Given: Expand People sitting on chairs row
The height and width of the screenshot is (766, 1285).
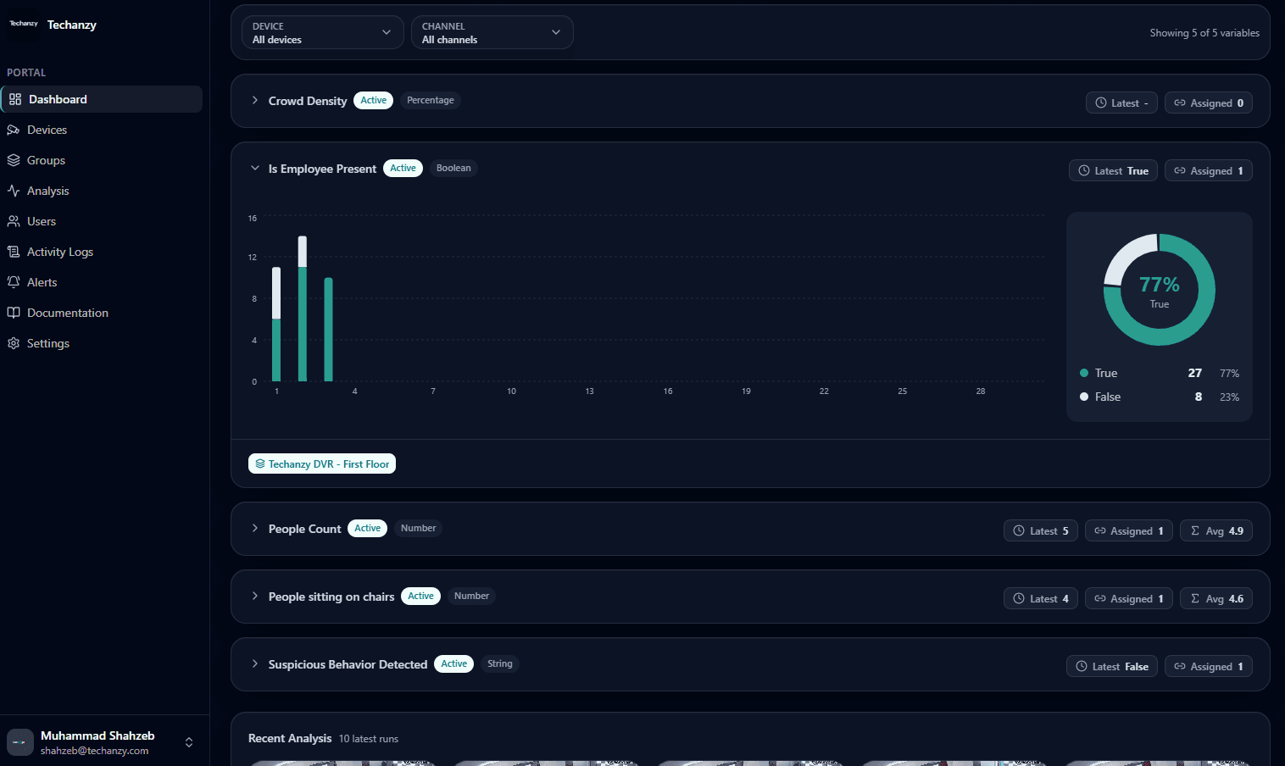Looking at the screenshot, I should click(254, 596).
